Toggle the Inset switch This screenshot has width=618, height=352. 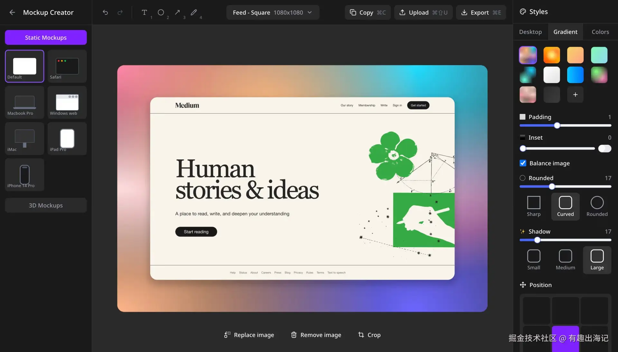604,148
